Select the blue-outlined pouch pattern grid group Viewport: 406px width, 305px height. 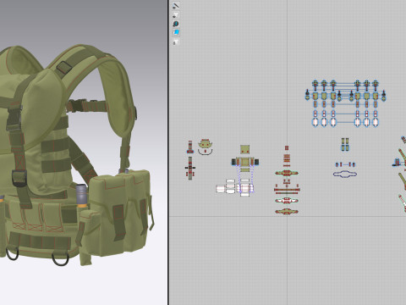click(345, 103)
